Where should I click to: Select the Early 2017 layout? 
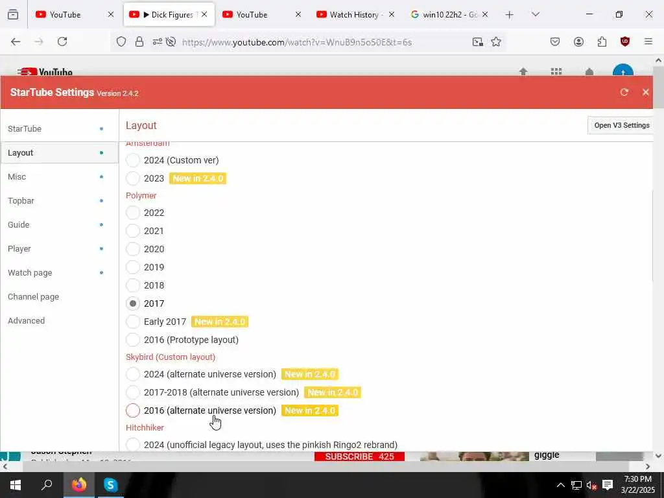click(x=132, y=322)
